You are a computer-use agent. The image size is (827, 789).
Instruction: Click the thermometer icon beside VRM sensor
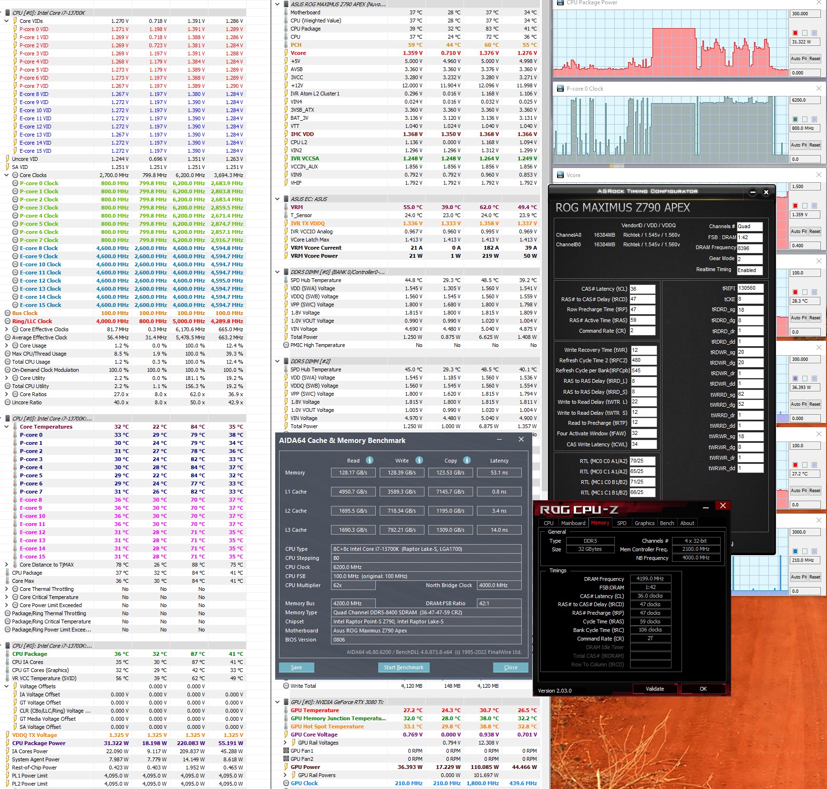[286, 207]
